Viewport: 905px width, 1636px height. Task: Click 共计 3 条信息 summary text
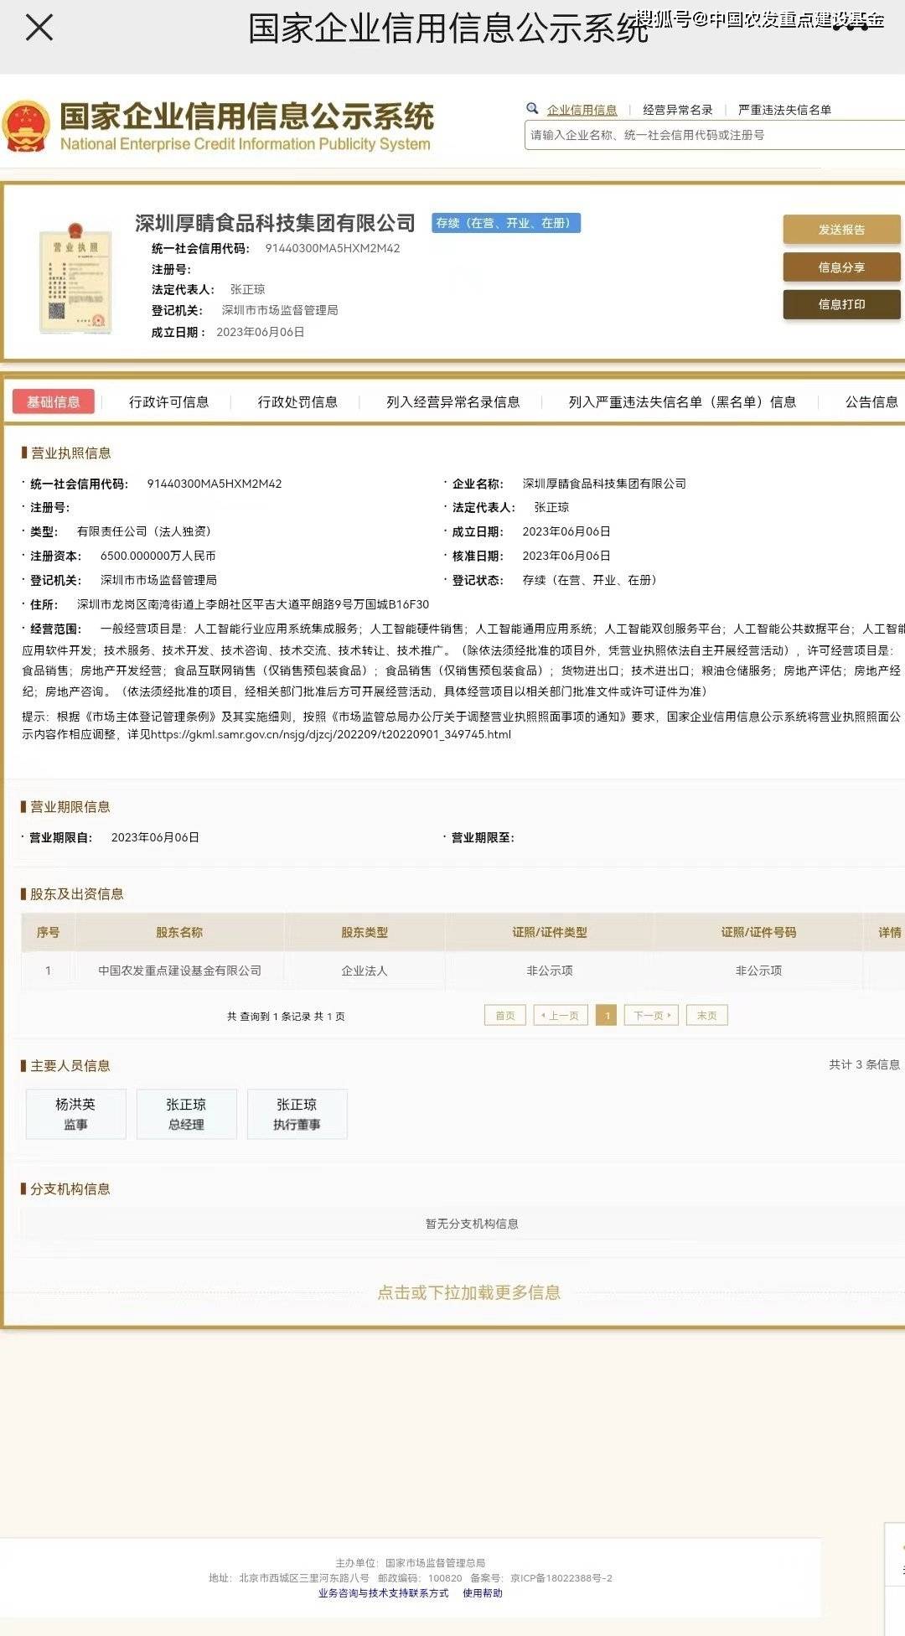click(865, 1064)
